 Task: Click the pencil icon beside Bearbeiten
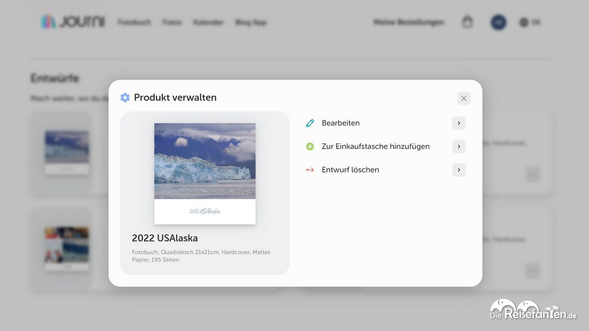coord(310,123)
